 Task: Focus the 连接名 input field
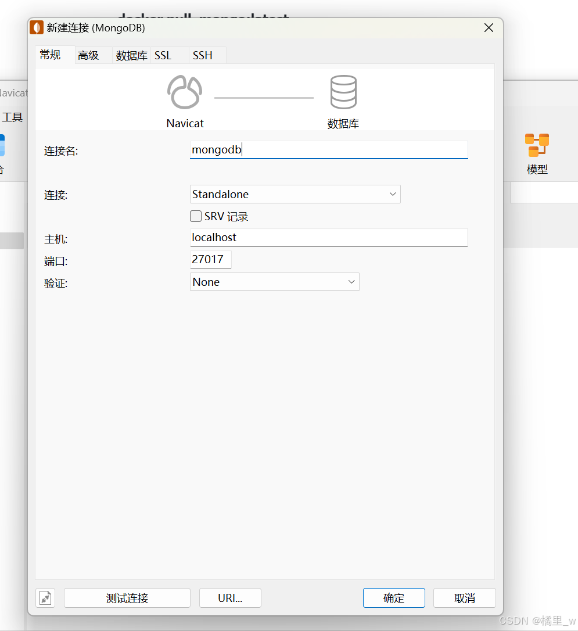[329, 150]
